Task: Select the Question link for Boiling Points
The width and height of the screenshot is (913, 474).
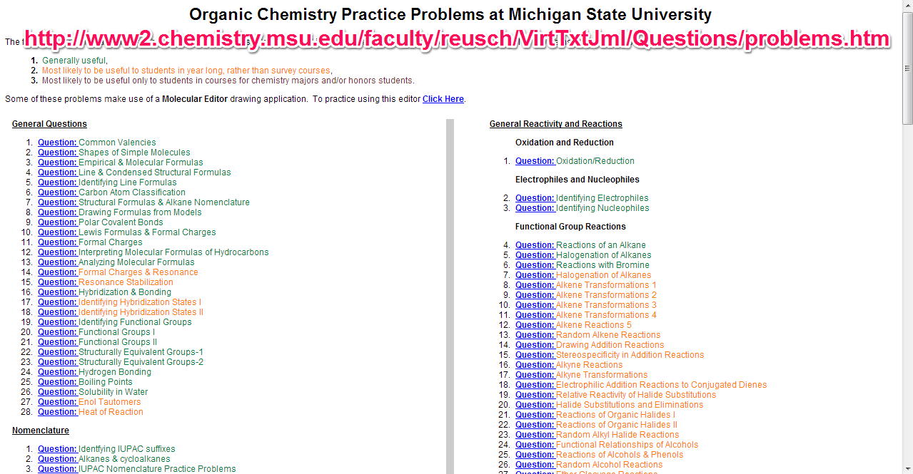Action: click(x=57, y=382)
